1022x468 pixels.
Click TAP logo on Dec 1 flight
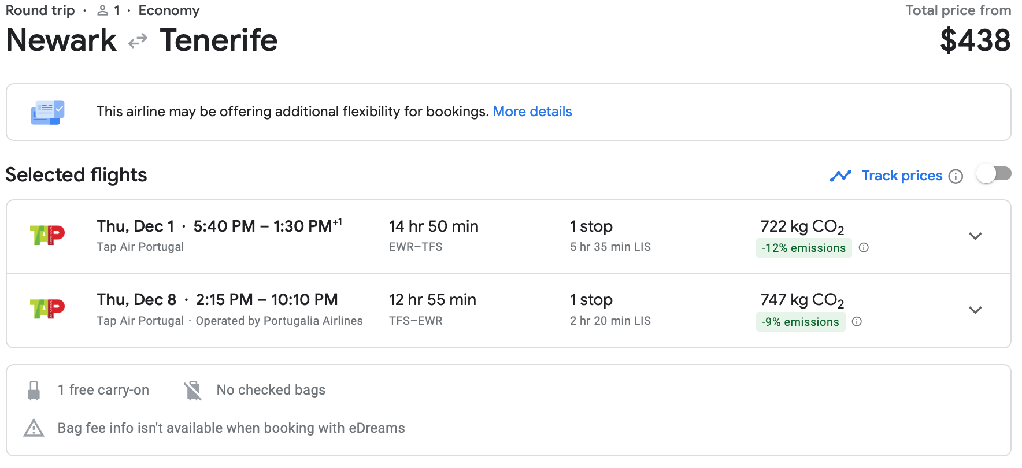pyautogui.click(x=47, y=235)
